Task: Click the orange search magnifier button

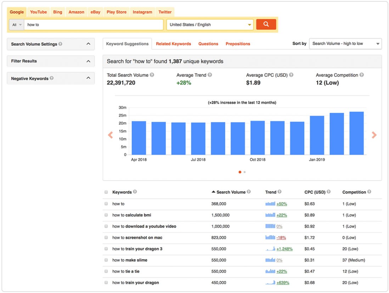Action: click(x=266, y=24)
